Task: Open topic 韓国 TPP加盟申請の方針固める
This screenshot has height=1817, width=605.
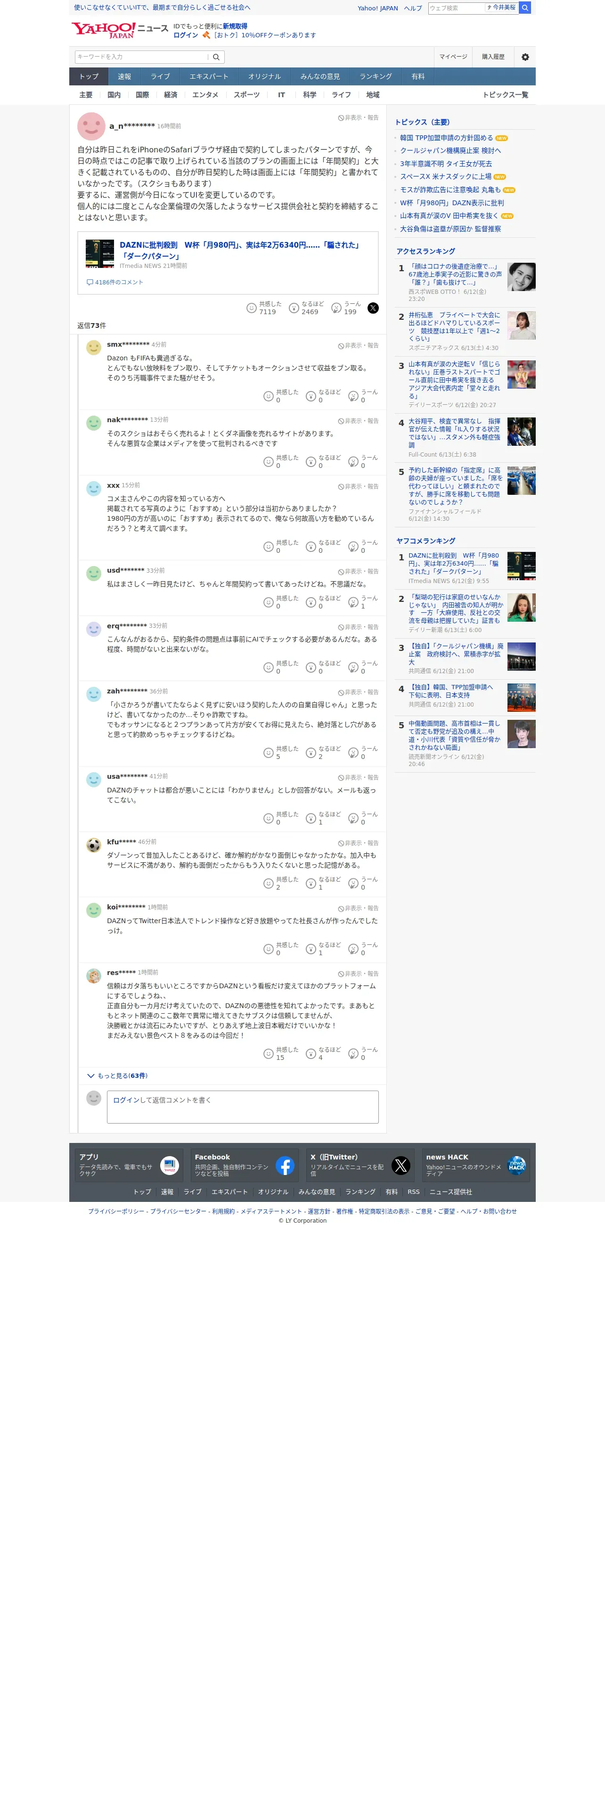Action: 447,138
